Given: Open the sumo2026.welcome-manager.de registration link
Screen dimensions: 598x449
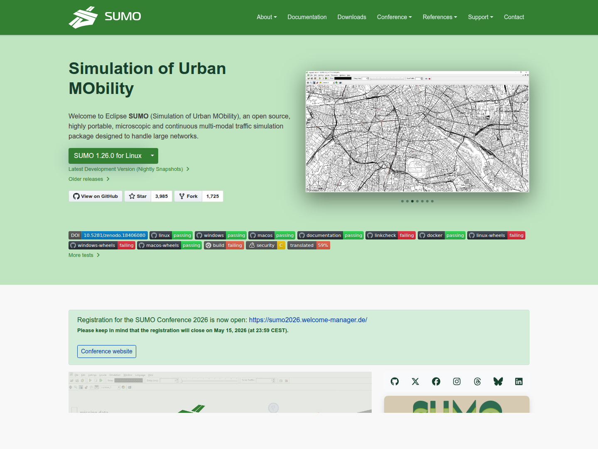Looking at the screenshot, I should [x=308, y=320].
